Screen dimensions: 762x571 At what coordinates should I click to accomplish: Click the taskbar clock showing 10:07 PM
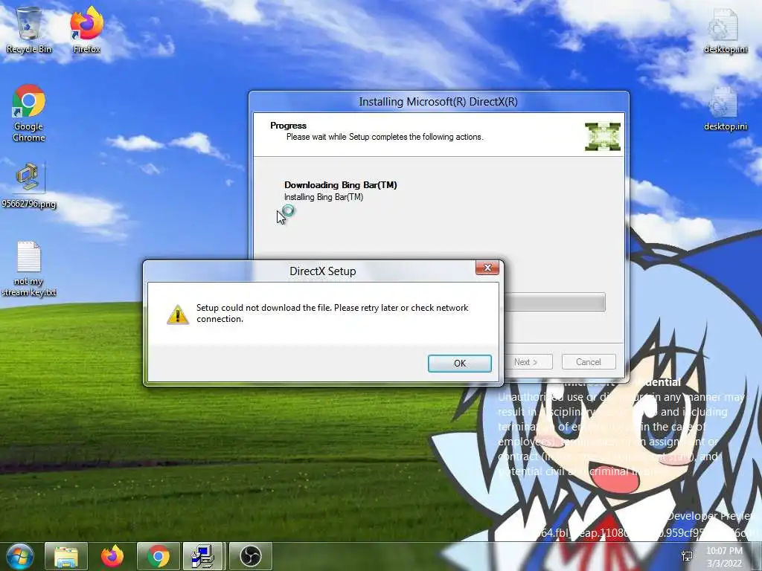click(724, 557)
